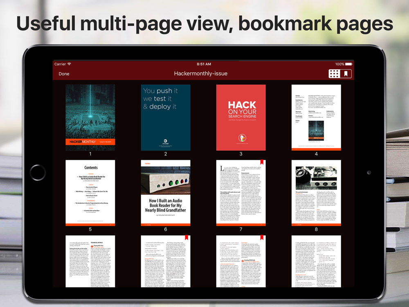The image size is (409, 307).
Task: Click the page number label '5'
Action: tap(90, 229)
